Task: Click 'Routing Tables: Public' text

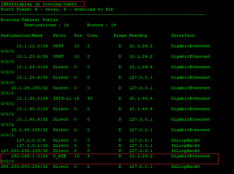Action: [x=29, y=20]
